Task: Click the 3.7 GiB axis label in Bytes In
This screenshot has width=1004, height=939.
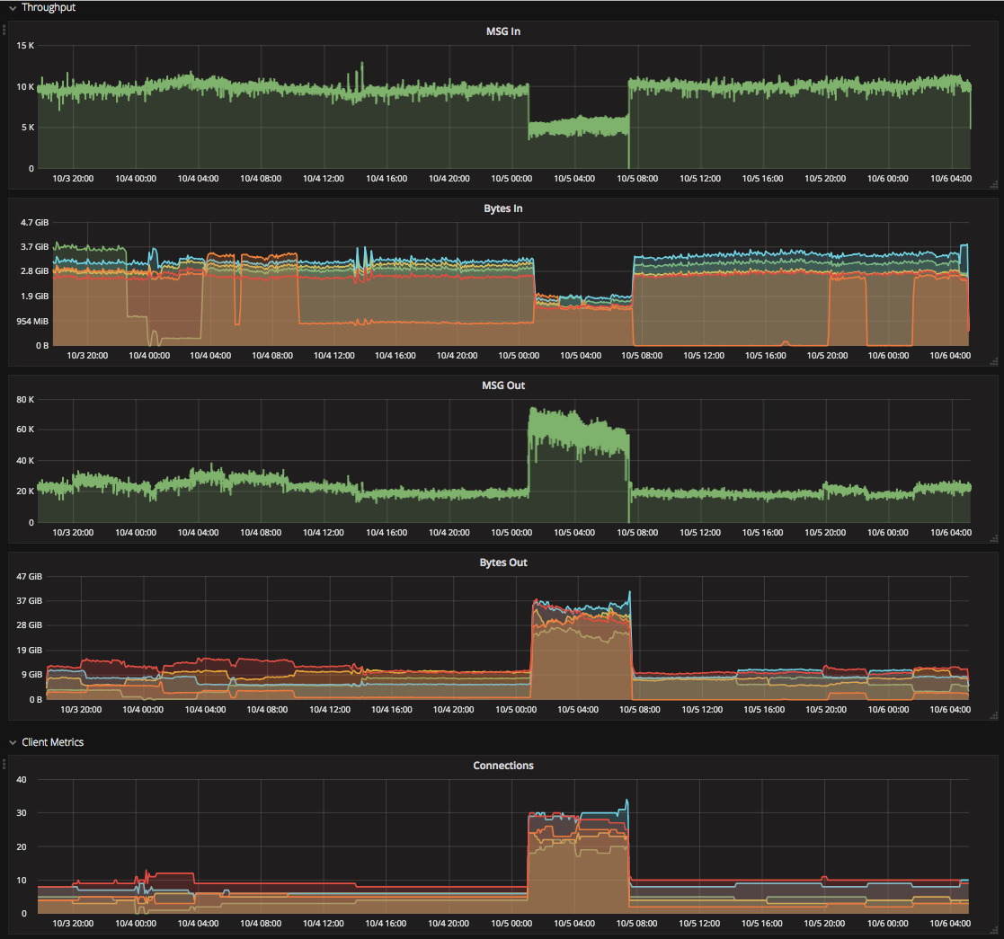Action: pos(34,247)
